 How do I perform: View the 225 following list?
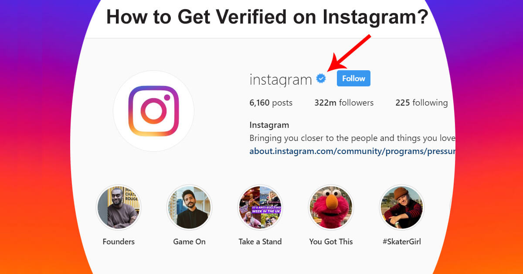[x=421, y=103]
